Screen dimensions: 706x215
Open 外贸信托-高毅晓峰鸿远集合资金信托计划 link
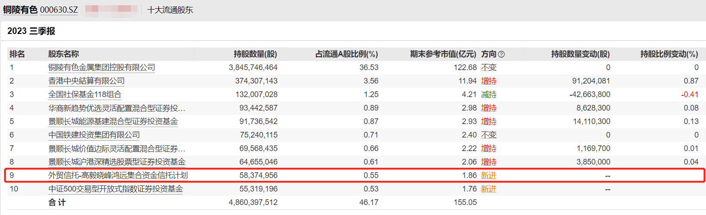coord(118,175)
